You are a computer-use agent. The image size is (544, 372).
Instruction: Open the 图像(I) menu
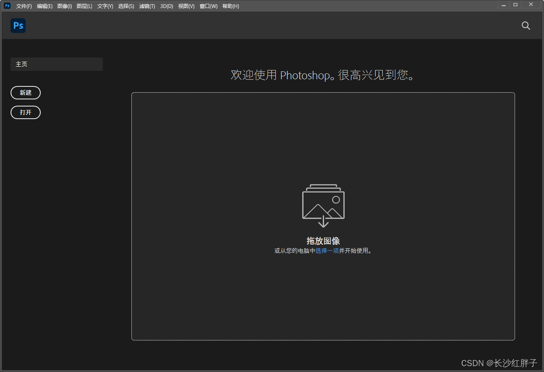point(65,6)
